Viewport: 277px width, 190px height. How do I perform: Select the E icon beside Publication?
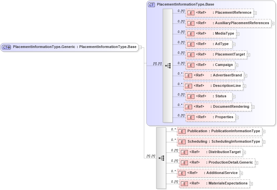(182, 131)
